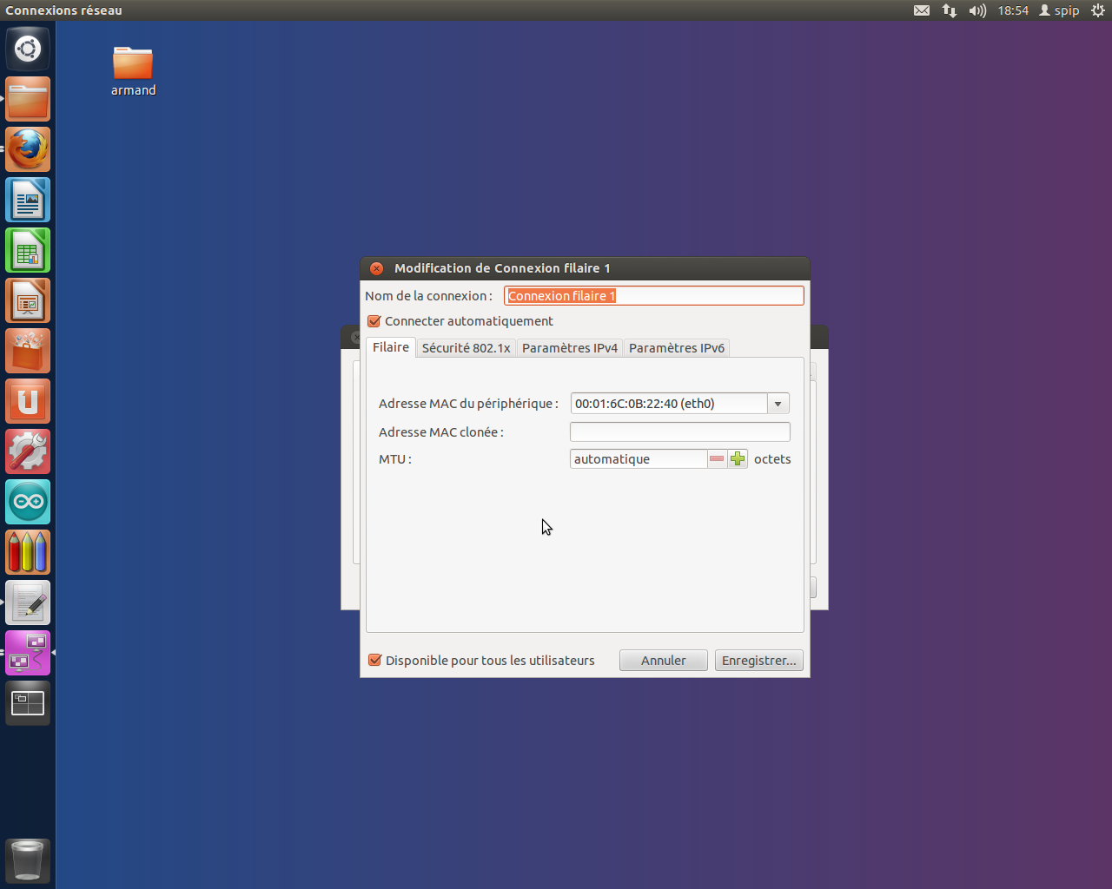Open the spip user menu

pos(1059,10)
